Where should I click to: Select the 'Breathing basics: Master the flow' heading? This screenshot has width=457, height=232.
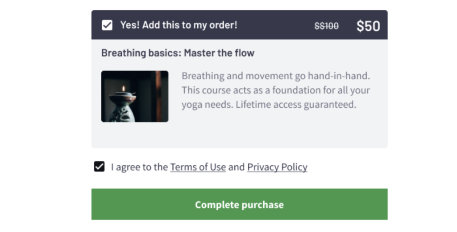click(178, 53)
